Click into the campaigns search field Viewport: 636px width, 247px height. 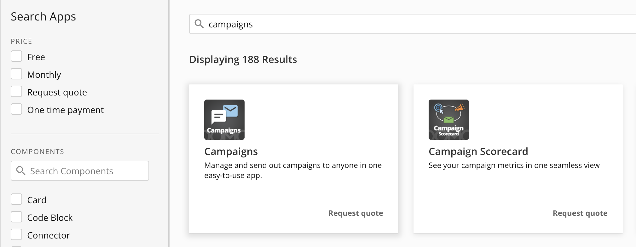(x=413, y=24)
